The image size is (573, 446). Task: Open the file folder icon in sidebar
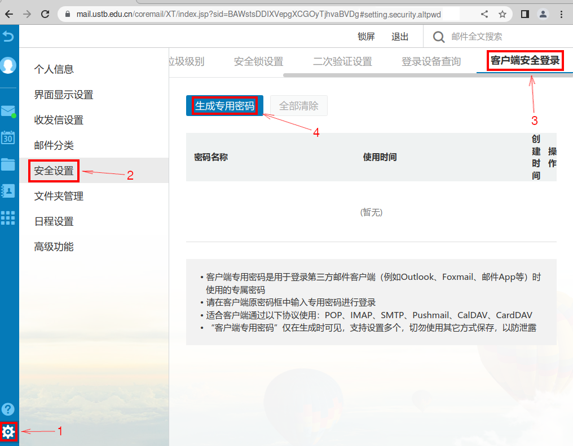[x=8, y=164]
